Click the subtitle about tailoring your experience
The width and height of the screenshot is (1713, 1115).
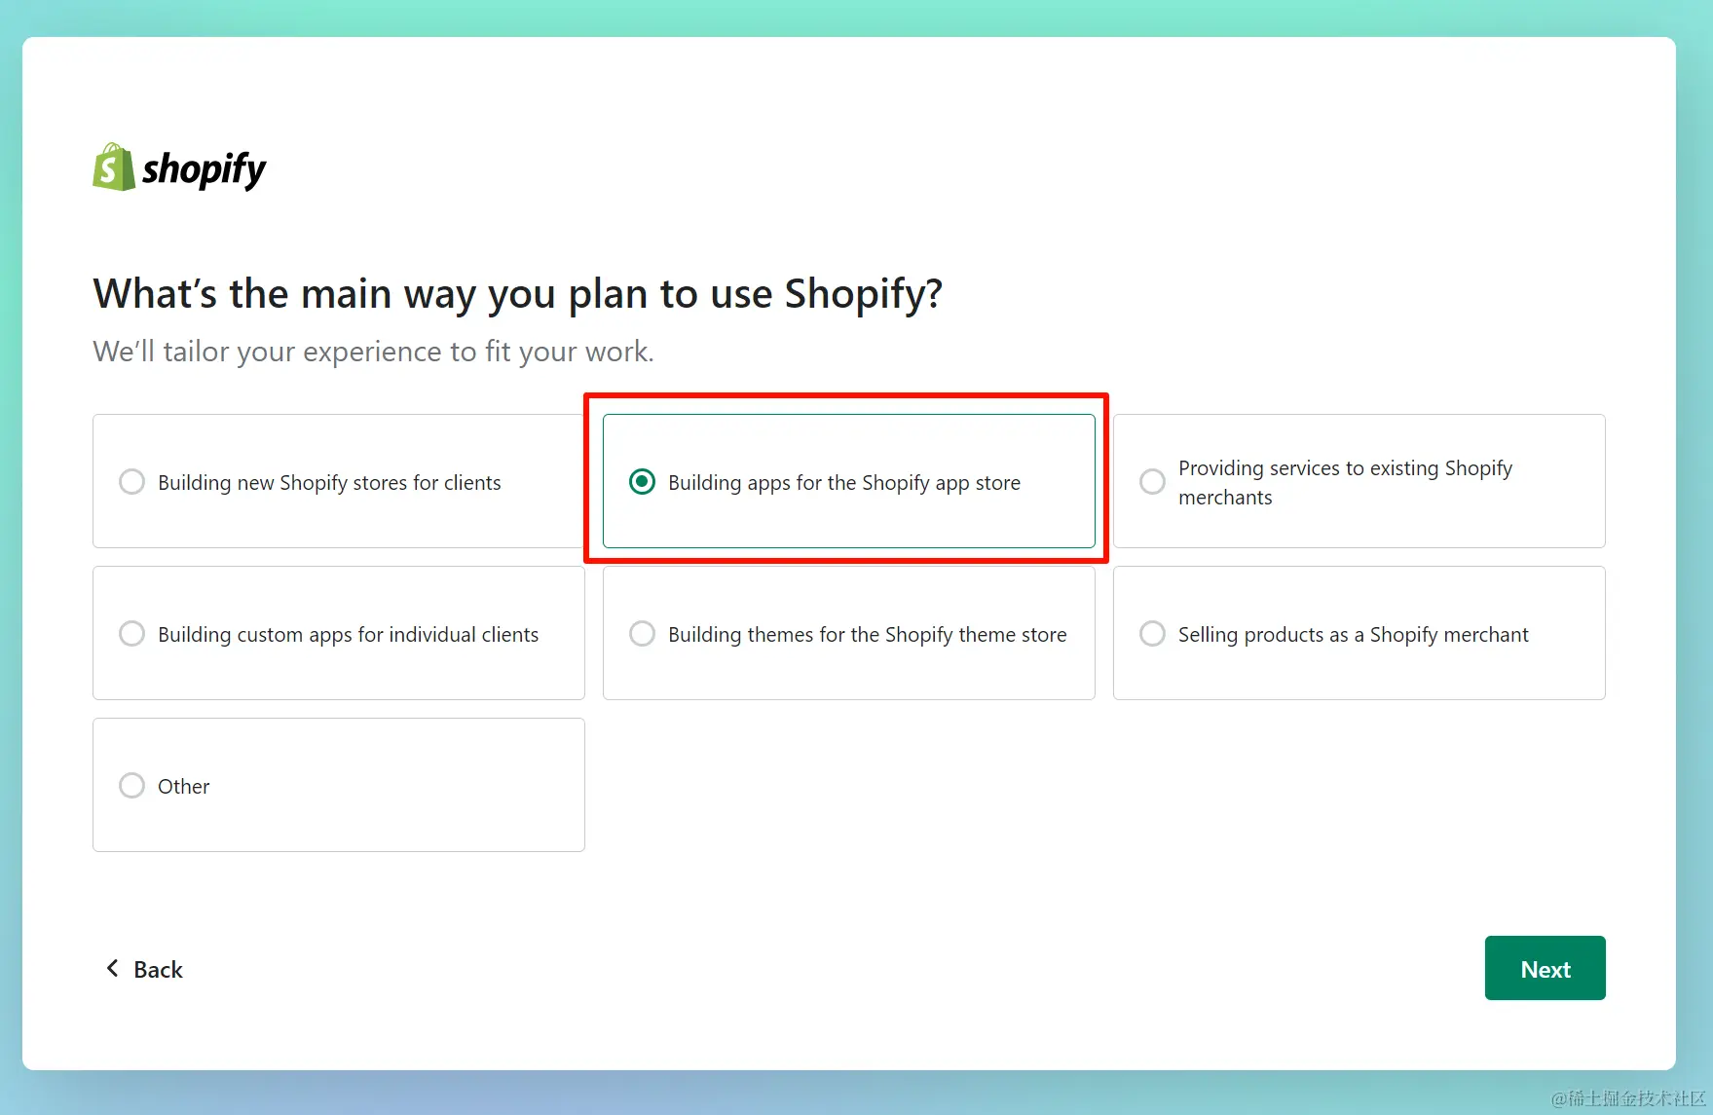tap(374, 352)
